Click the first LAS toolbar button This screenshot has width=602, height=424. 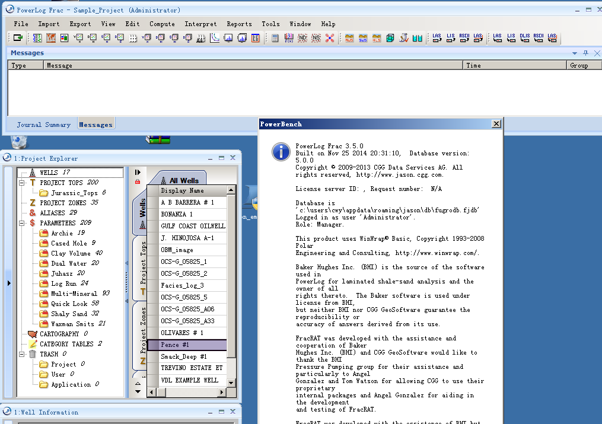point(437,37)
